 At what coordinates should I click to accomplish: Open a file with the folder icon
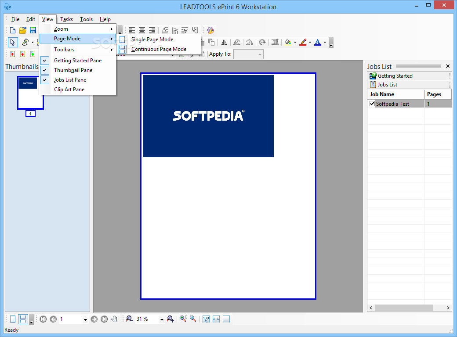tap(23, 30)
